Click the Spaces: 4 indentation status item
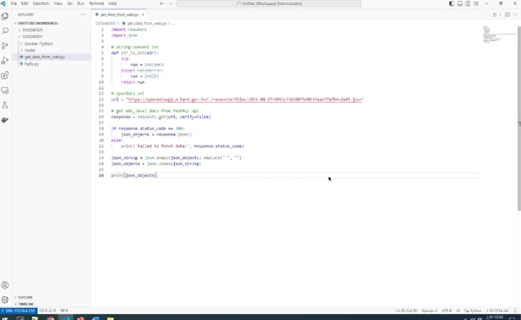The image size is (521, 320). coord(429,311)
